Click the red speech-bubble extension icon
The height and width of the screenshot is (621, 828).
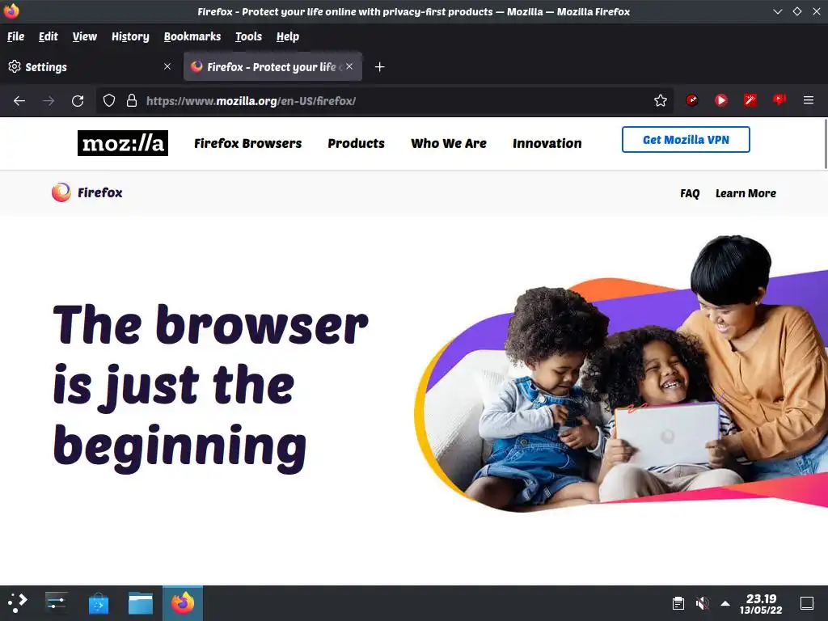[779, 99]
